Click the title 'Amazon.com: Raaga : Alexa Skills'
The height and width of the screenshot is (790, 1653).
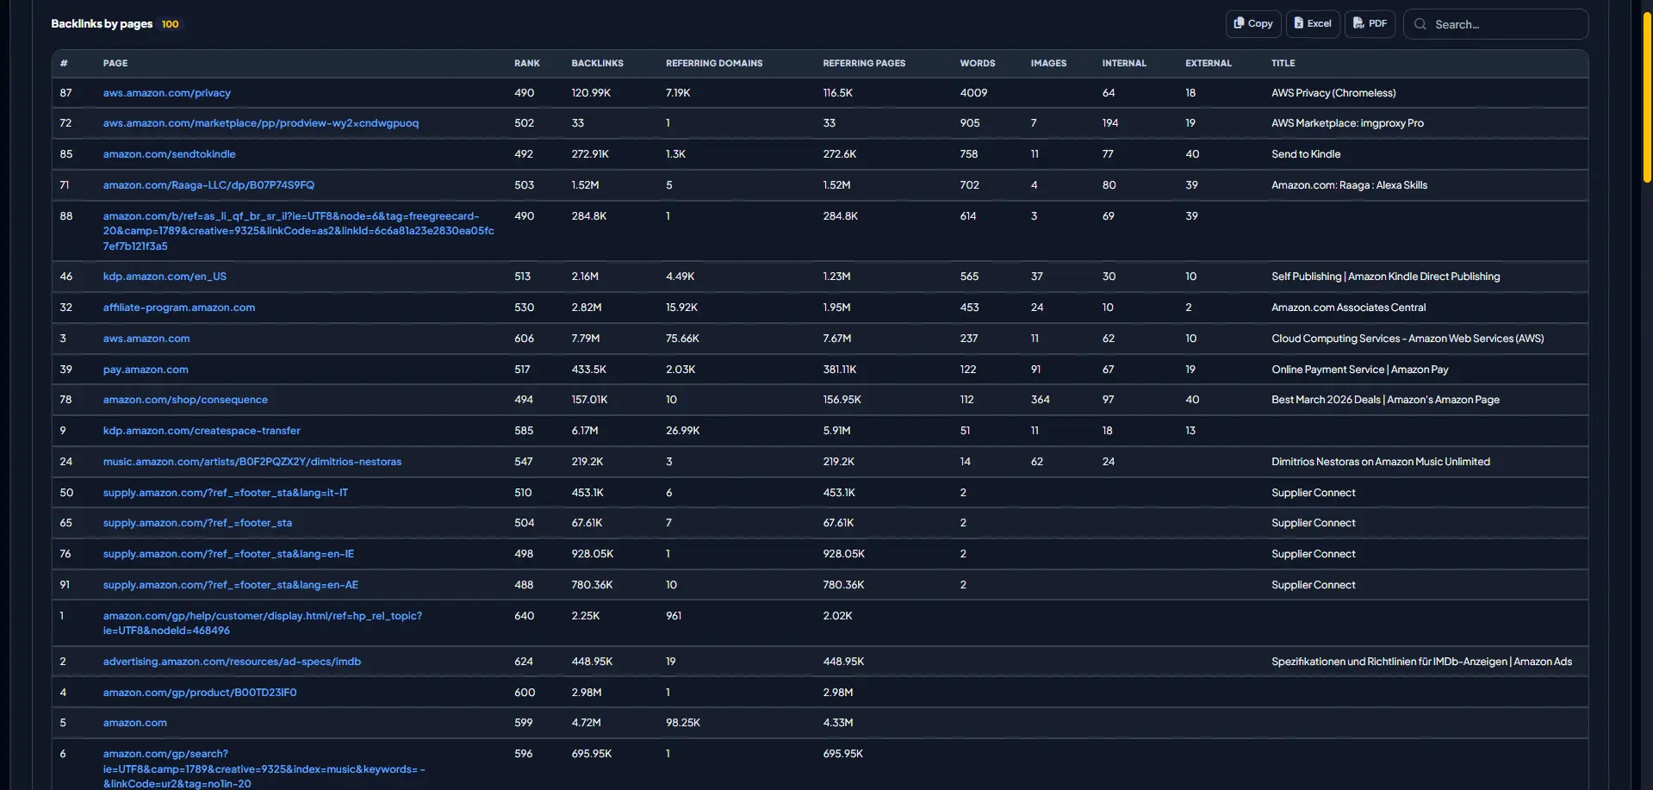[x=1349, y=185]
